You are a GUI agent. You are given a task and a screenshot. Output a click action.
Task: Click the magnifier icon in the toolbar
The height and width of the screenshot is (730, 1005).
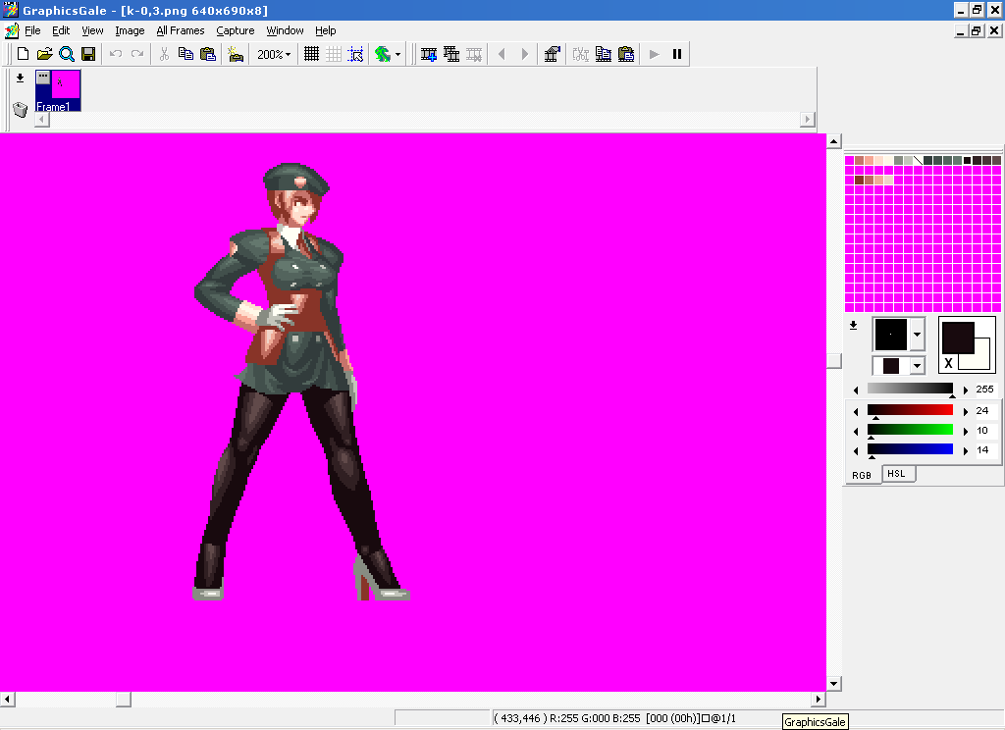(x=66, y=54)
